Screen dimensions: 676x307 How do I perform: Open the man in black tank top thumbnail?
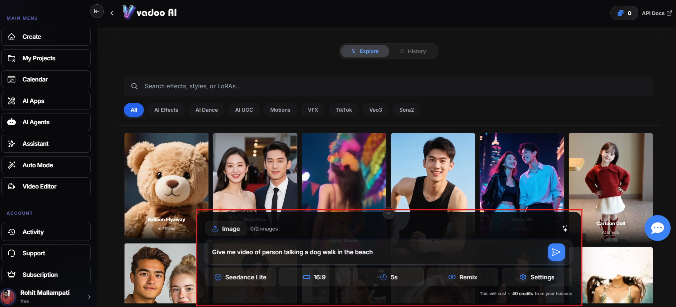point(433,172)
